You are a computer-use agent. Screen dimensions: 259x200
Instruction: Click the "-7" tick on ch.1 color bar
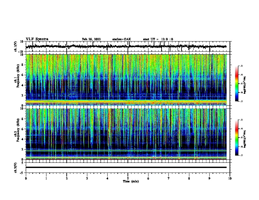pos(241,101)
